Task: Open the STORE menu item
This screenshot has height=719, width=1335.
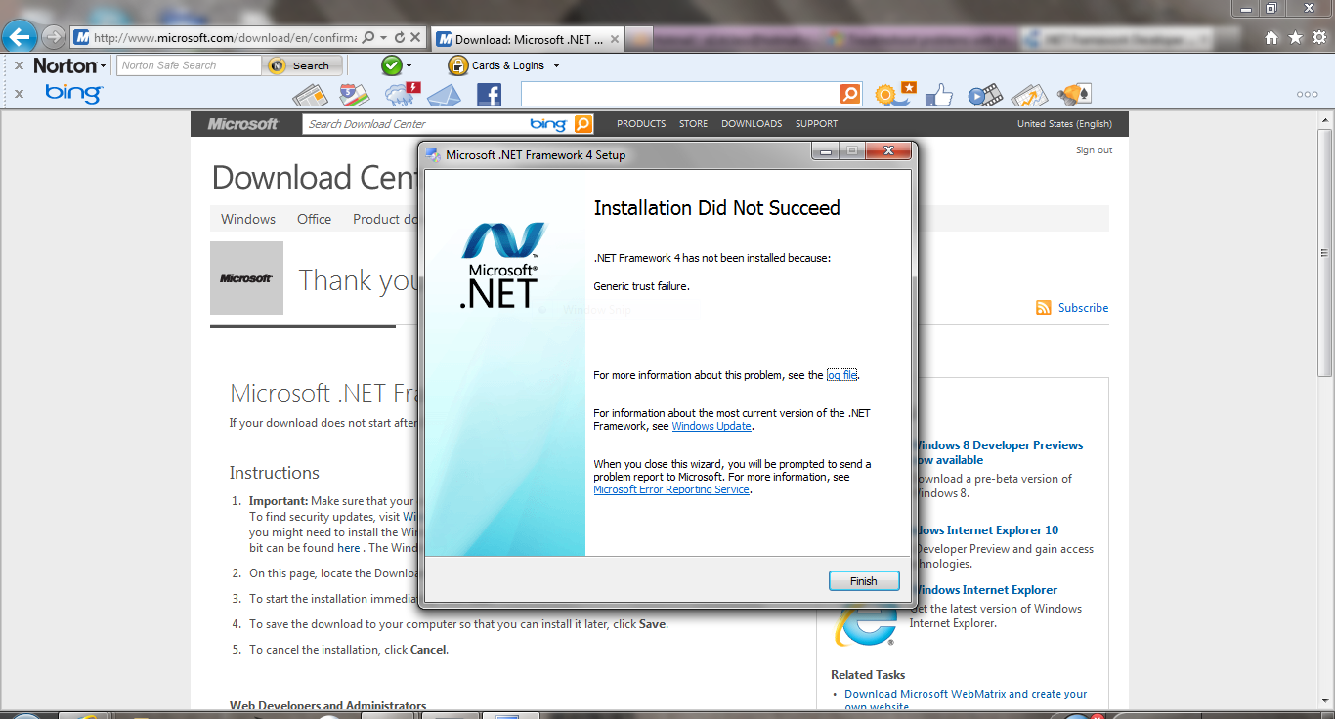Action: tap(694, 124)
